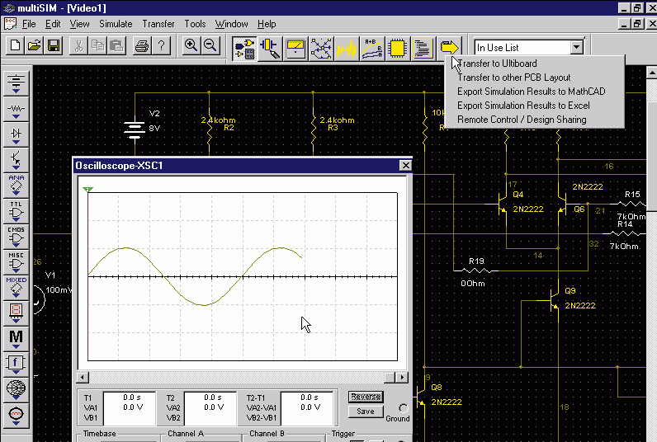Viewport: 657px width, 442px height.
Task: Toggle the Component design bar icon
Action: pos(244,49)
